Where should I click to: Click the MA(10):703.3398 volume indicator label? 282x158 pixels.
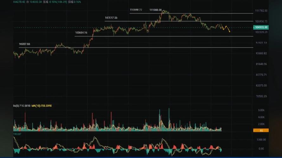click(42, 106)
